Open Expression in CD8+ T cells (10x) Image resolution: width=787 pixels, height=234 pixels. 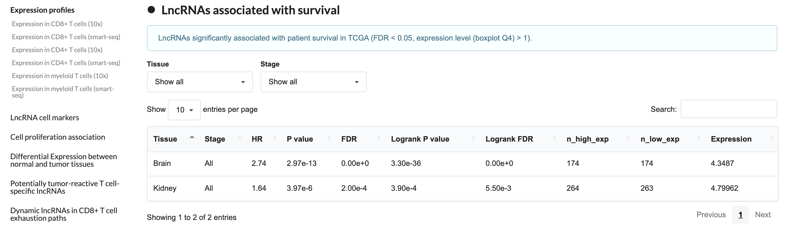(57, 24)
